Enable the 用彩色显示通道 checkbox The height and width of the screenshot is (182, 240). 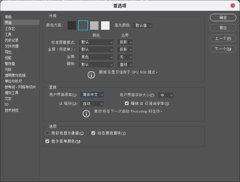pyautogui.click(x=47, y=133)
